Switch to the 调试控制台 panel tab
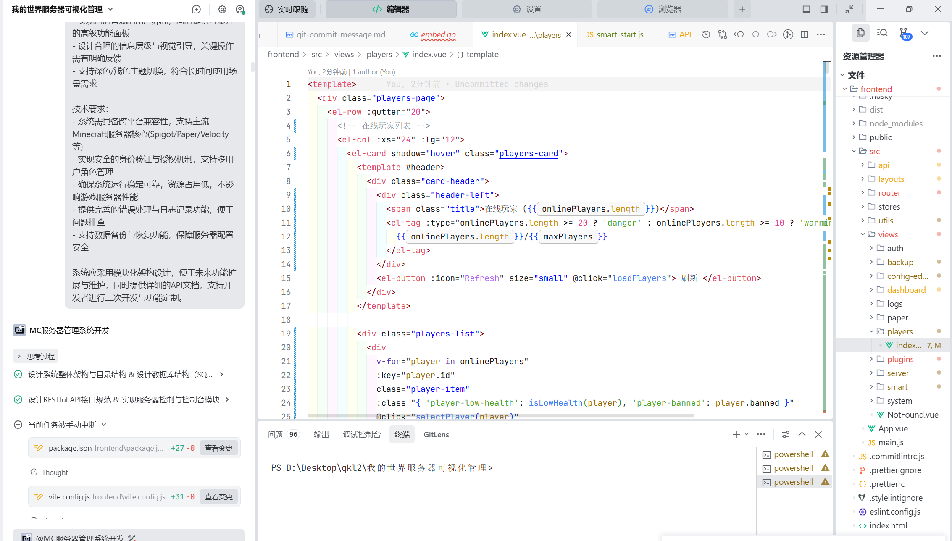 coord(362,435)
